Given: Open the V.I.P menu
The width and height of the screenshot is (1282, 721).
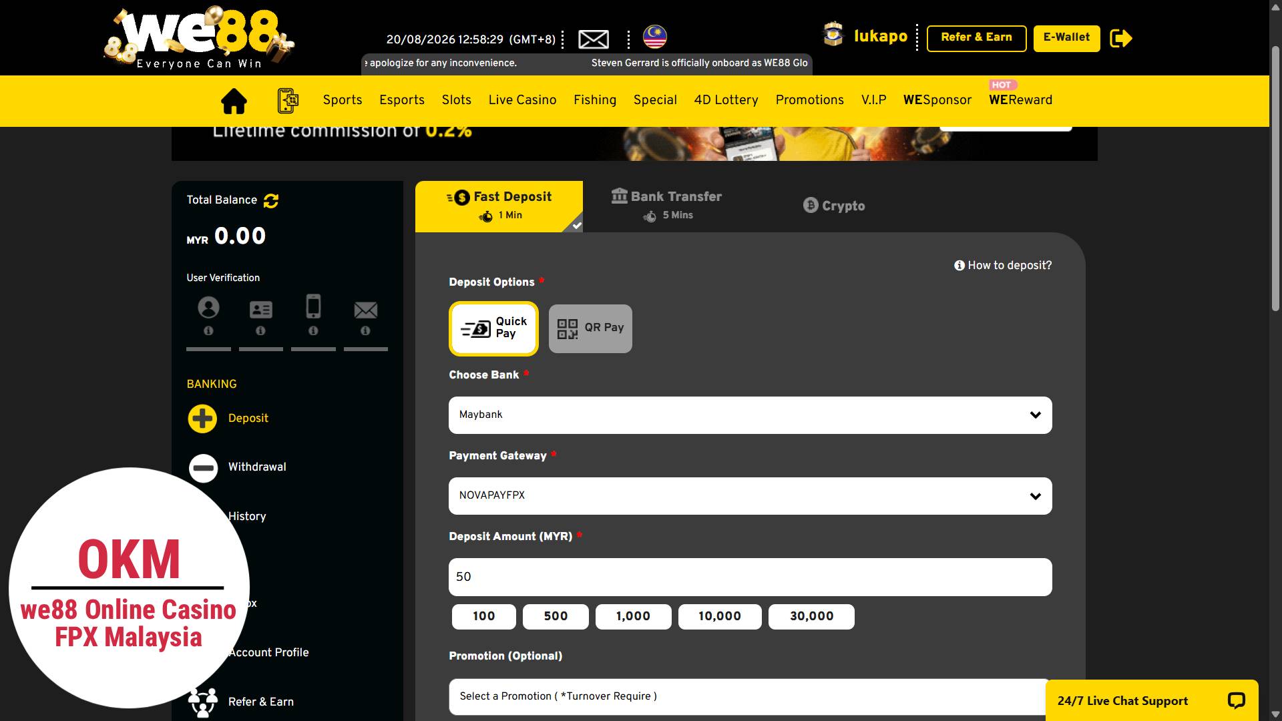Looking at the screenshot, I should tap(873, 100).
